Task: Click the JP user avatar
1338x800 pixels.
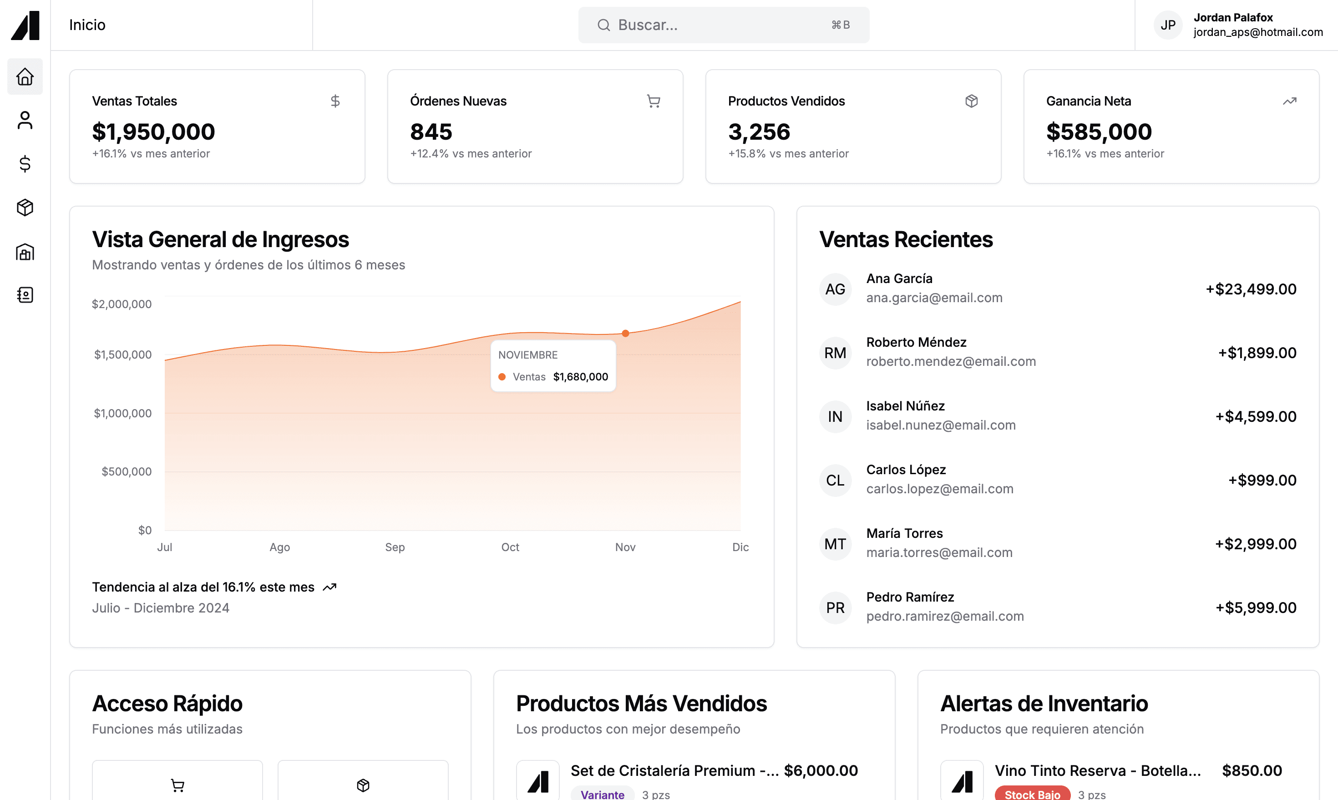Action: click(x=1168, y=25)
